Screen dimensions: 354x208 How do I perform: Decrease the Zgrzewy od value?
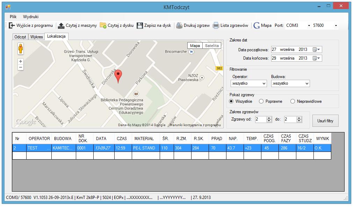pyautogui.click(x=269, y=121)
